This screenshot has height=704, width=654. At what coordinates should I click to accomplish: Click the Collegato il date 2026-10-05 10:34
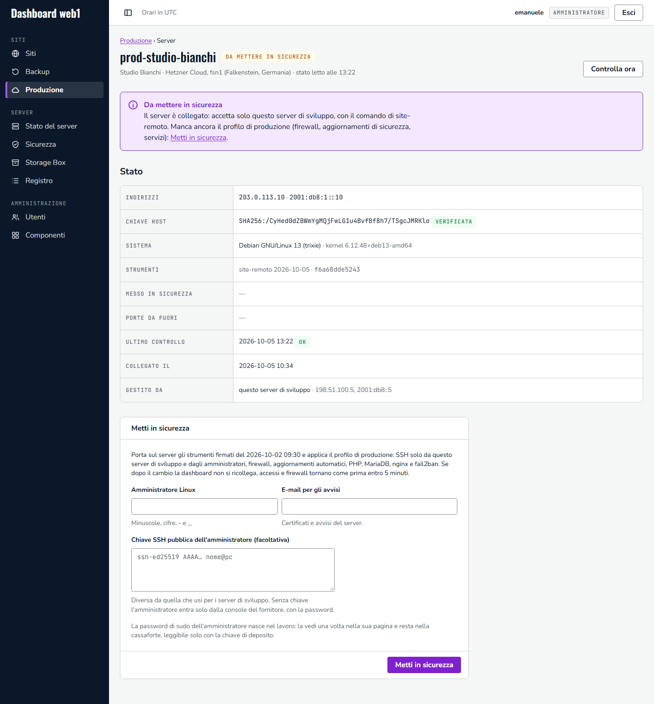266,366
